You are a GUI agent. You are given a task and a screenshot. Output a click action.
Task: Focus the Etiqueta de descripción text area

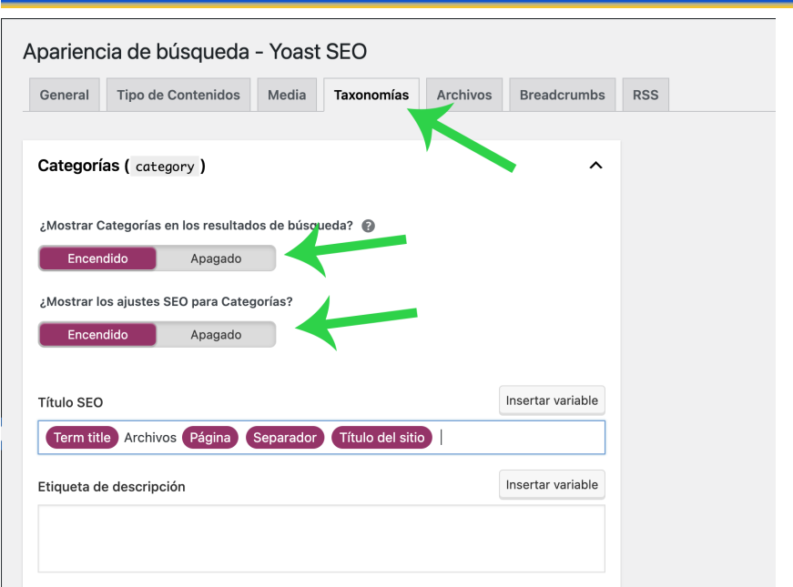pyautogui.click(x=321, y=539)
